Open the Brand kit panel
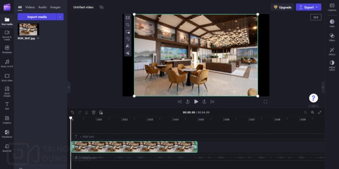The height and width of the screenshot is (169, 339). click(7, 148)
